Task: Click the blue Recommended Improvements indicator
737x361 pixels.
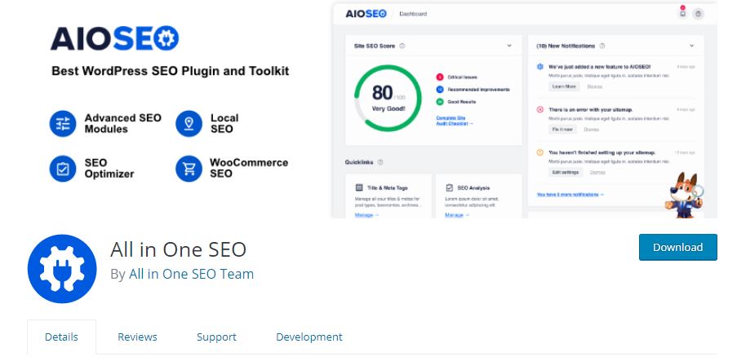Action: 439,89
